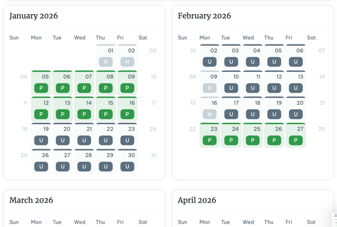
Task: Click the H badge on February 16
Action: 209,114
